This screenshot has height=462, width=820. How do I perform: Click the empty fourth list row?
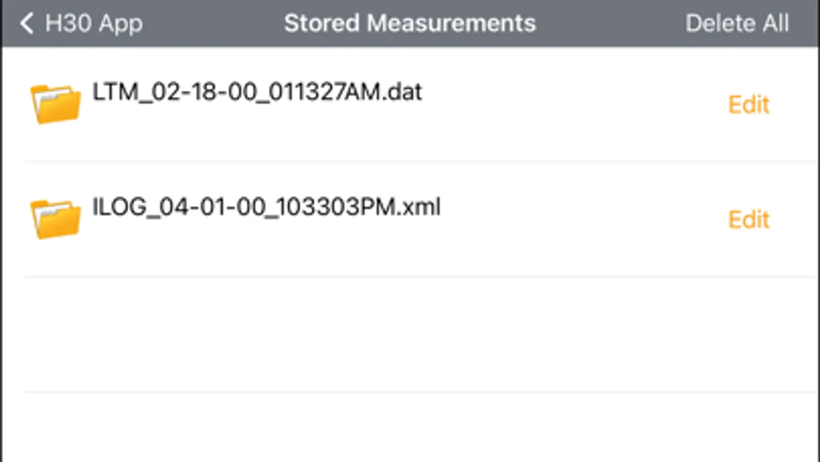pos(410,429)
